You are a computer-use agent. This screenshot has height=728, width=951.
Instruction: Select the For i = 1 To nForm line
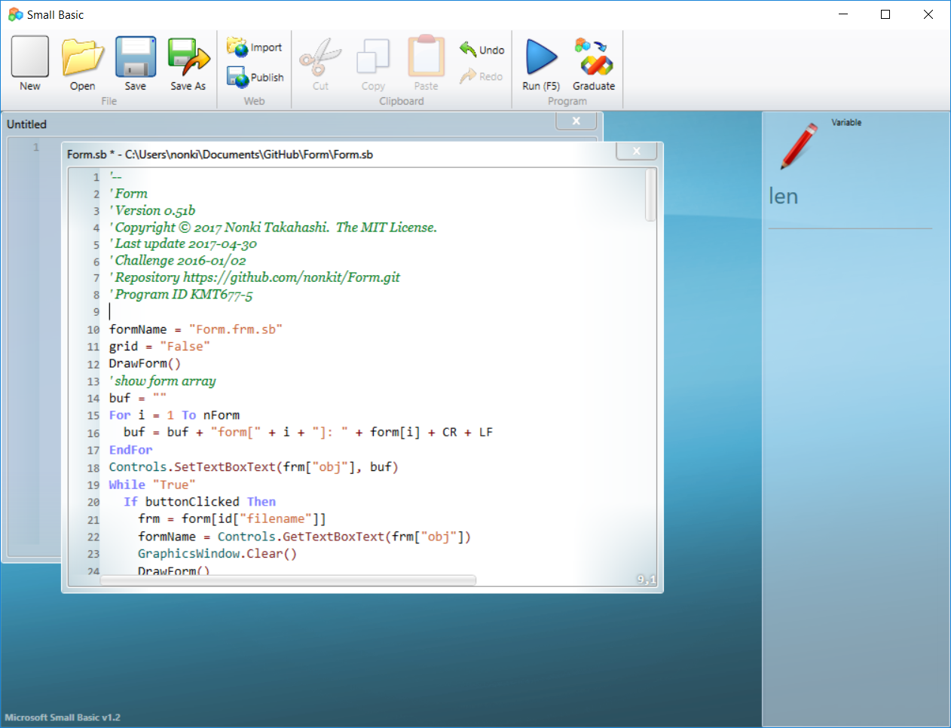click(x=174, y=415)
